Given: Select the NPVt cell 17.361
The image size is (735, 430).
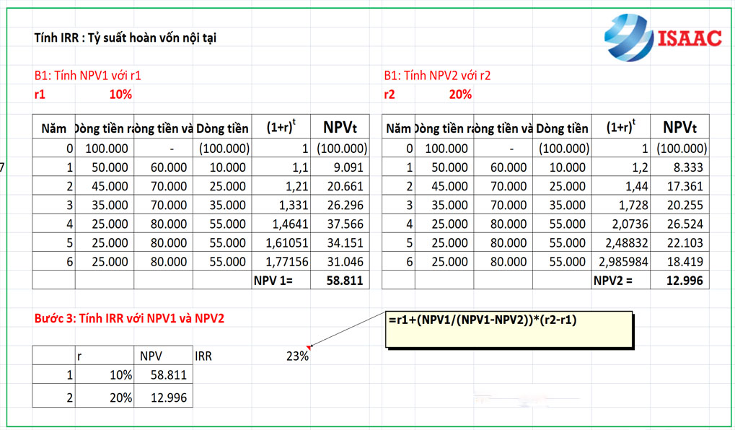Looking at the screenshot, I should click(x=679, y=185).
